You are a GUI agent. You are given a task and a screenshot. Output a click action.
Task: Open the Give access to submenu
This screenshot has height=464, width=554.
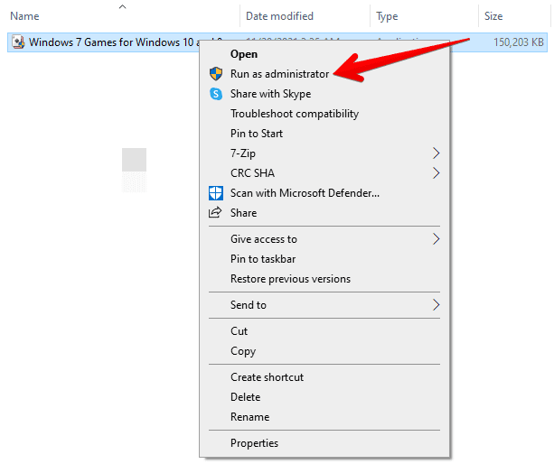click(324, 239)
